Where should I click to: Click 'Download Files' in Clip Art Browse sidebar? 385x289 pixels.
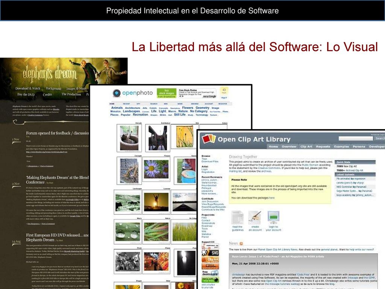210,161
